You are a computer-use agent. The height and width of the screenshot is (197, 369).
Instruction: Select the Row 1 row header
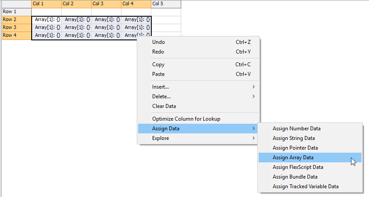coord(16,11)
